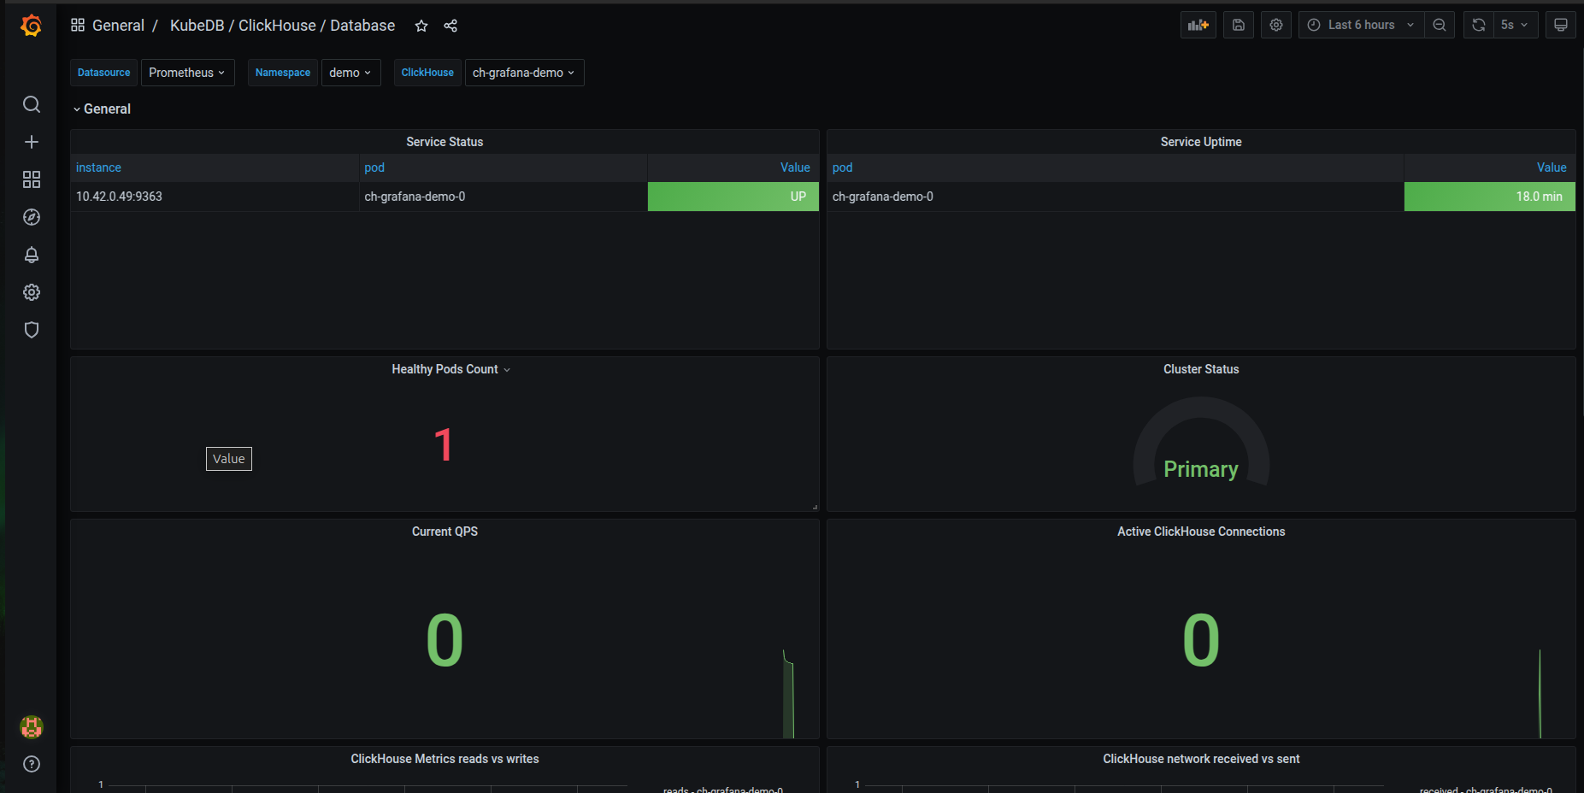Open the Alerting bell icon
Viewport: 1584px width, 793px height.
[x=32, y=255]
